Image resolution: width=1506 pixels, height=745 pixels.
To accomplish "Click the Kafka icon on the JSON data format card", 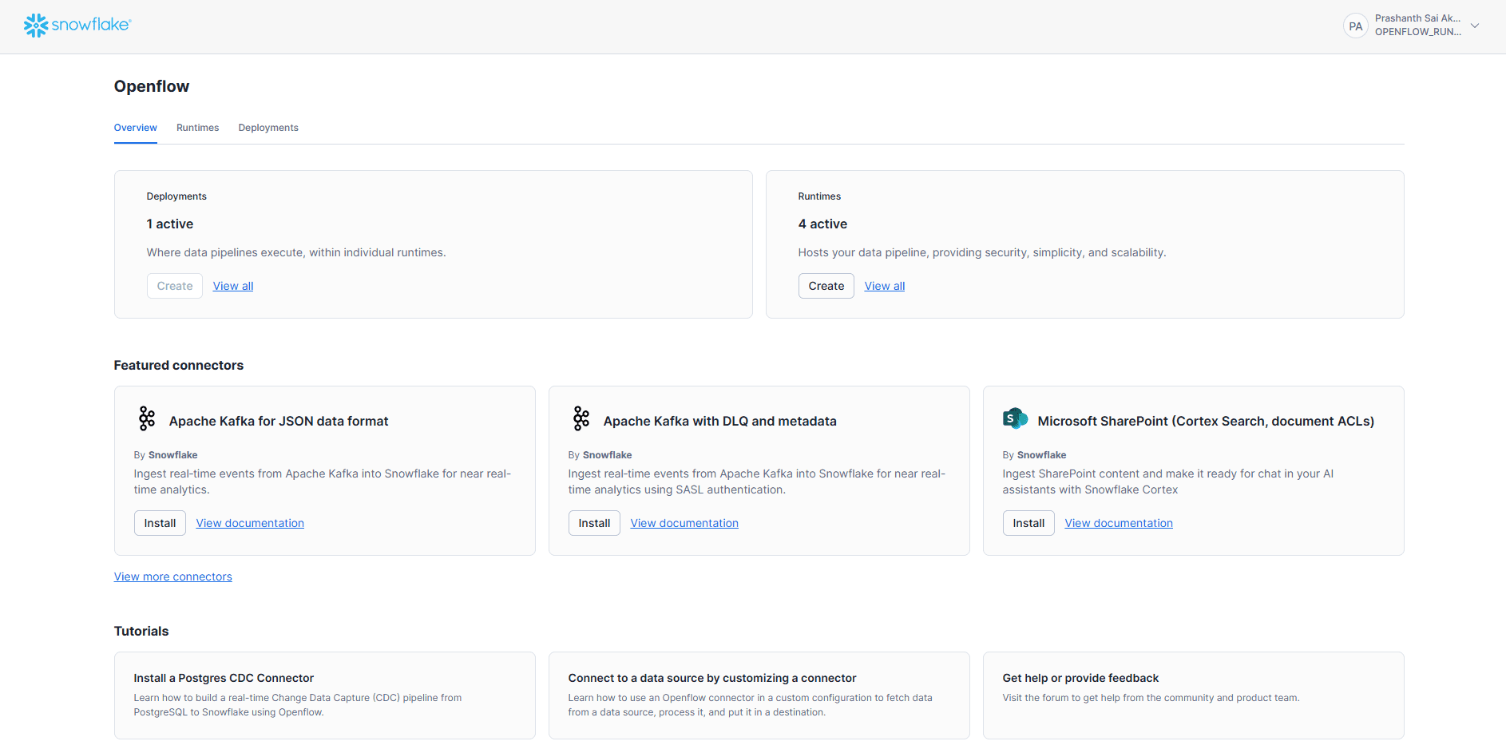I will (147, 418).
